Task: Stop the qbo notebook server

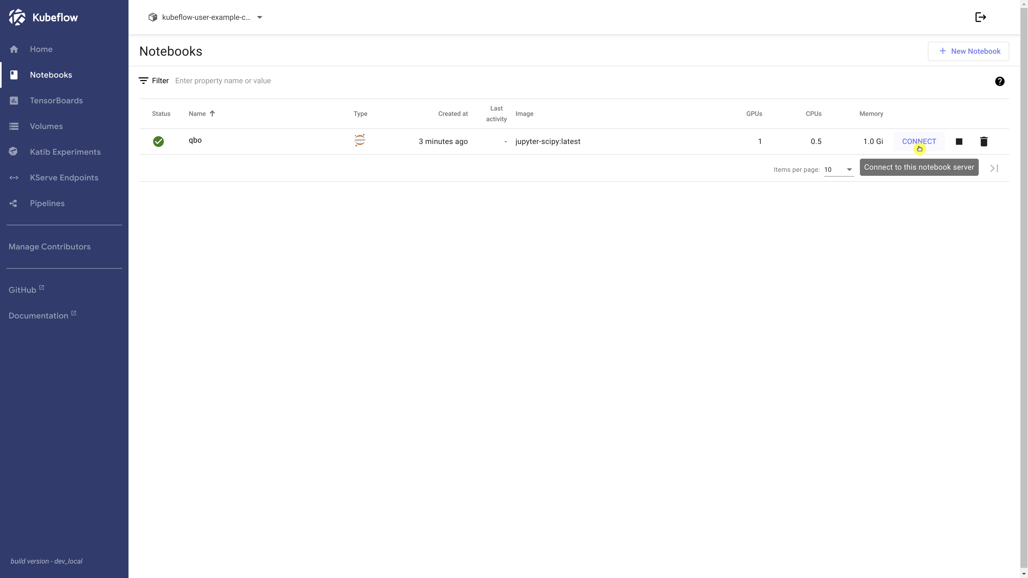Action: [x=959, y=142]
